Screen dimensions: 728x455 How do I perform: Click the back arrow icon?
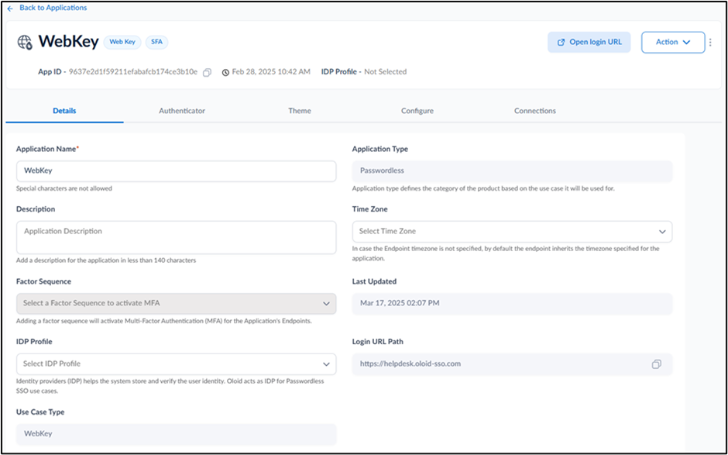pos(10,9)
